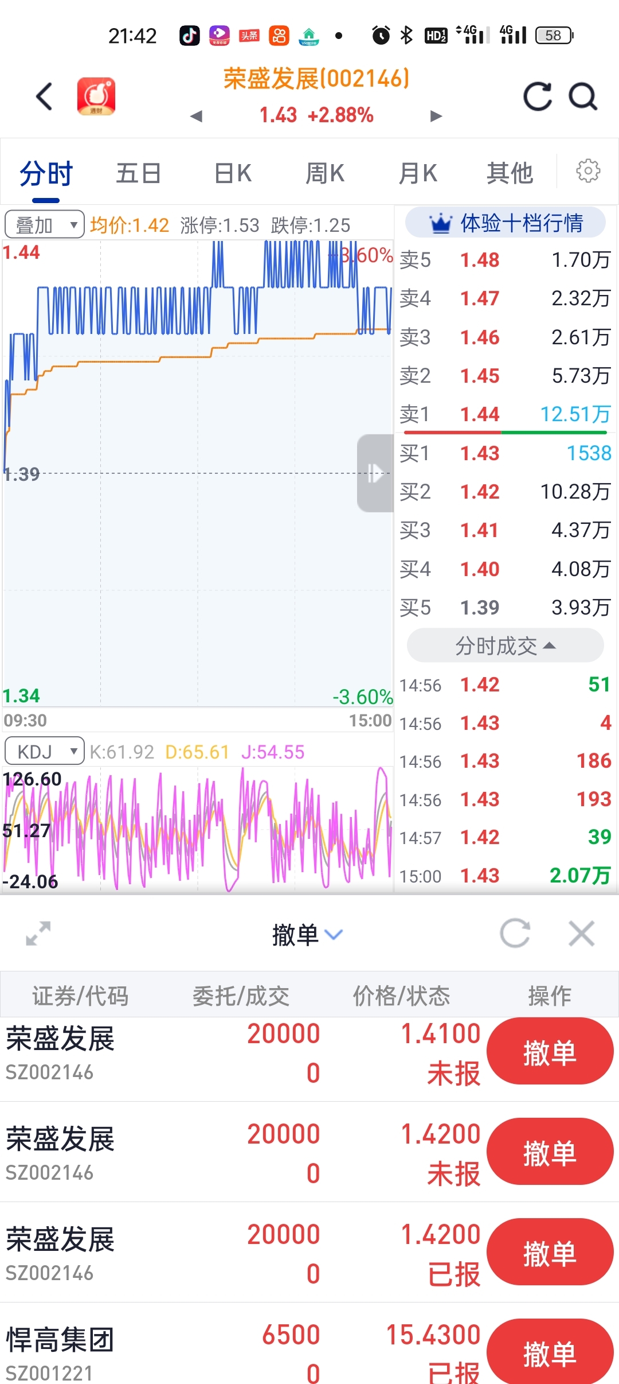This screenshot has width=619, height=1384.
Task: Tap the buy/sell ratio bar
Action: coord(505,432)
